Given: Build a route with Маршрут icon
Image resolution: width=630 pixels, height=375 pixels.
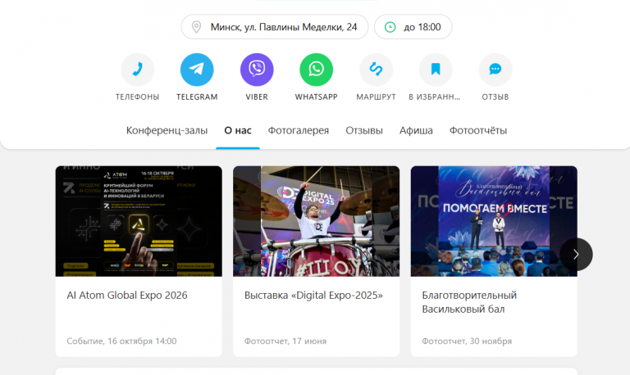Looking at the screenshot, I should 376,70.
